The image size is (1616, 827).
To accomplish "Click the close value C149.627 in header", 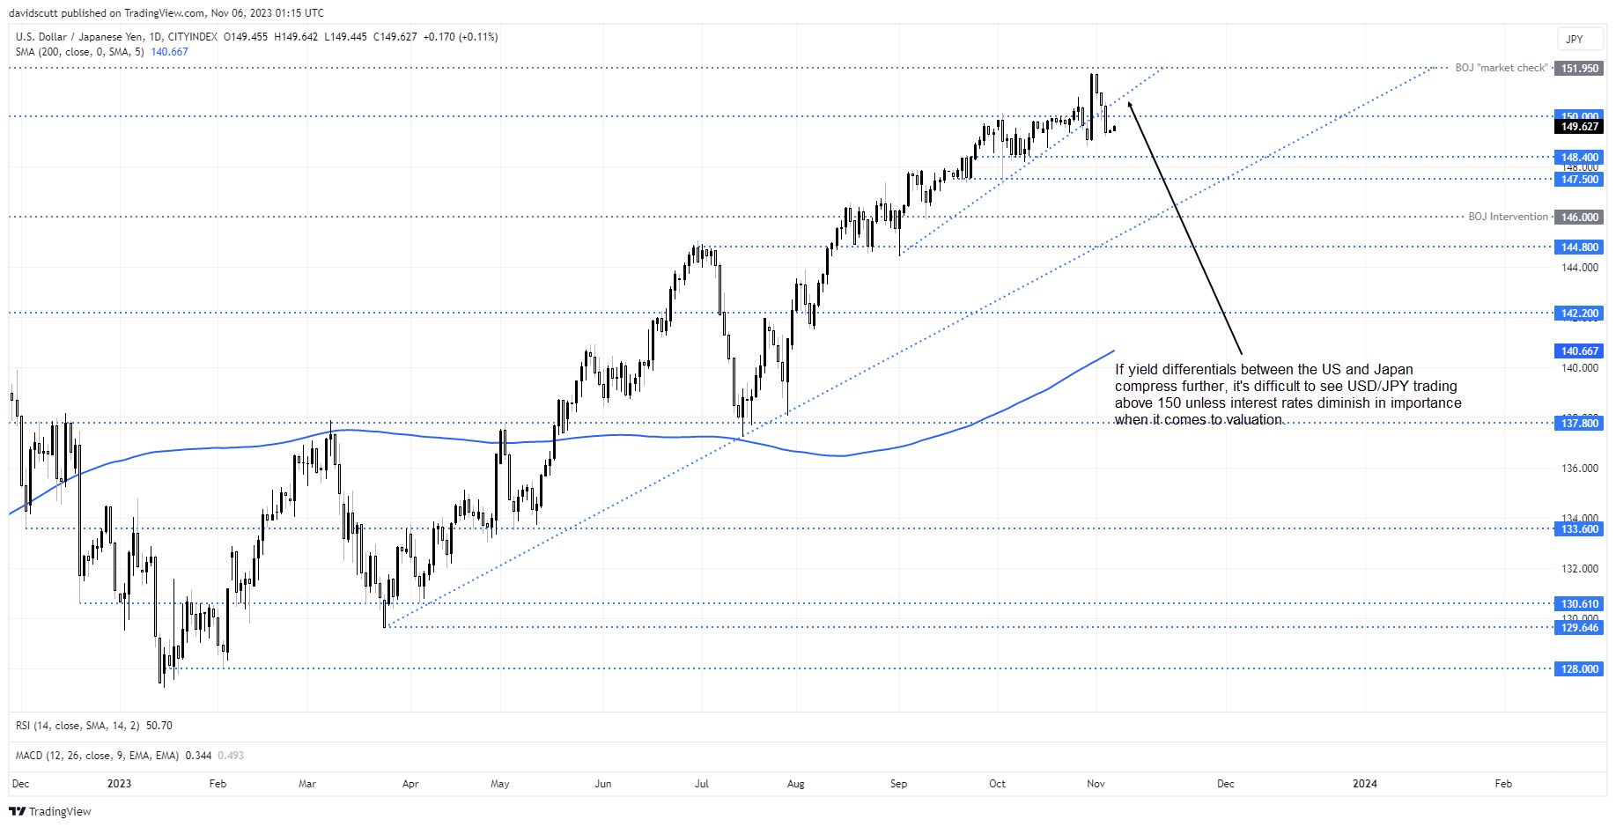I will pyautogui.click(x=395, y=37).
